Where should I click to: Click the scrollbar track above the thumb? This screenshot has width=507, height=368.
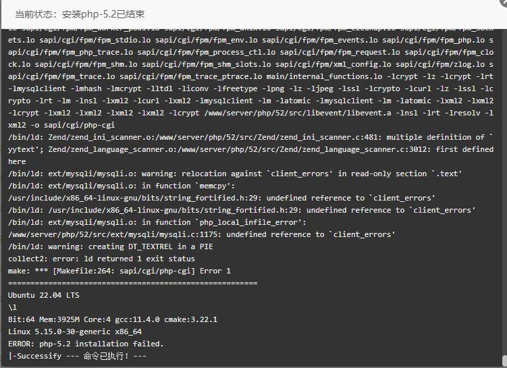click(x=504, y=191)
